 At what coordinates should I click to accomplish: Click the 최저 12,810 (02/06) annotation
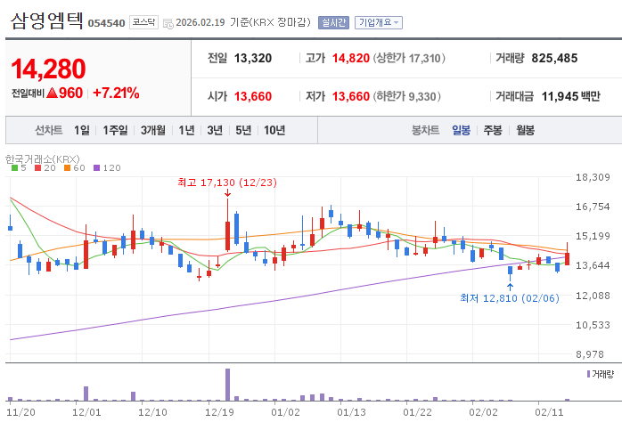tap(510, 298)
